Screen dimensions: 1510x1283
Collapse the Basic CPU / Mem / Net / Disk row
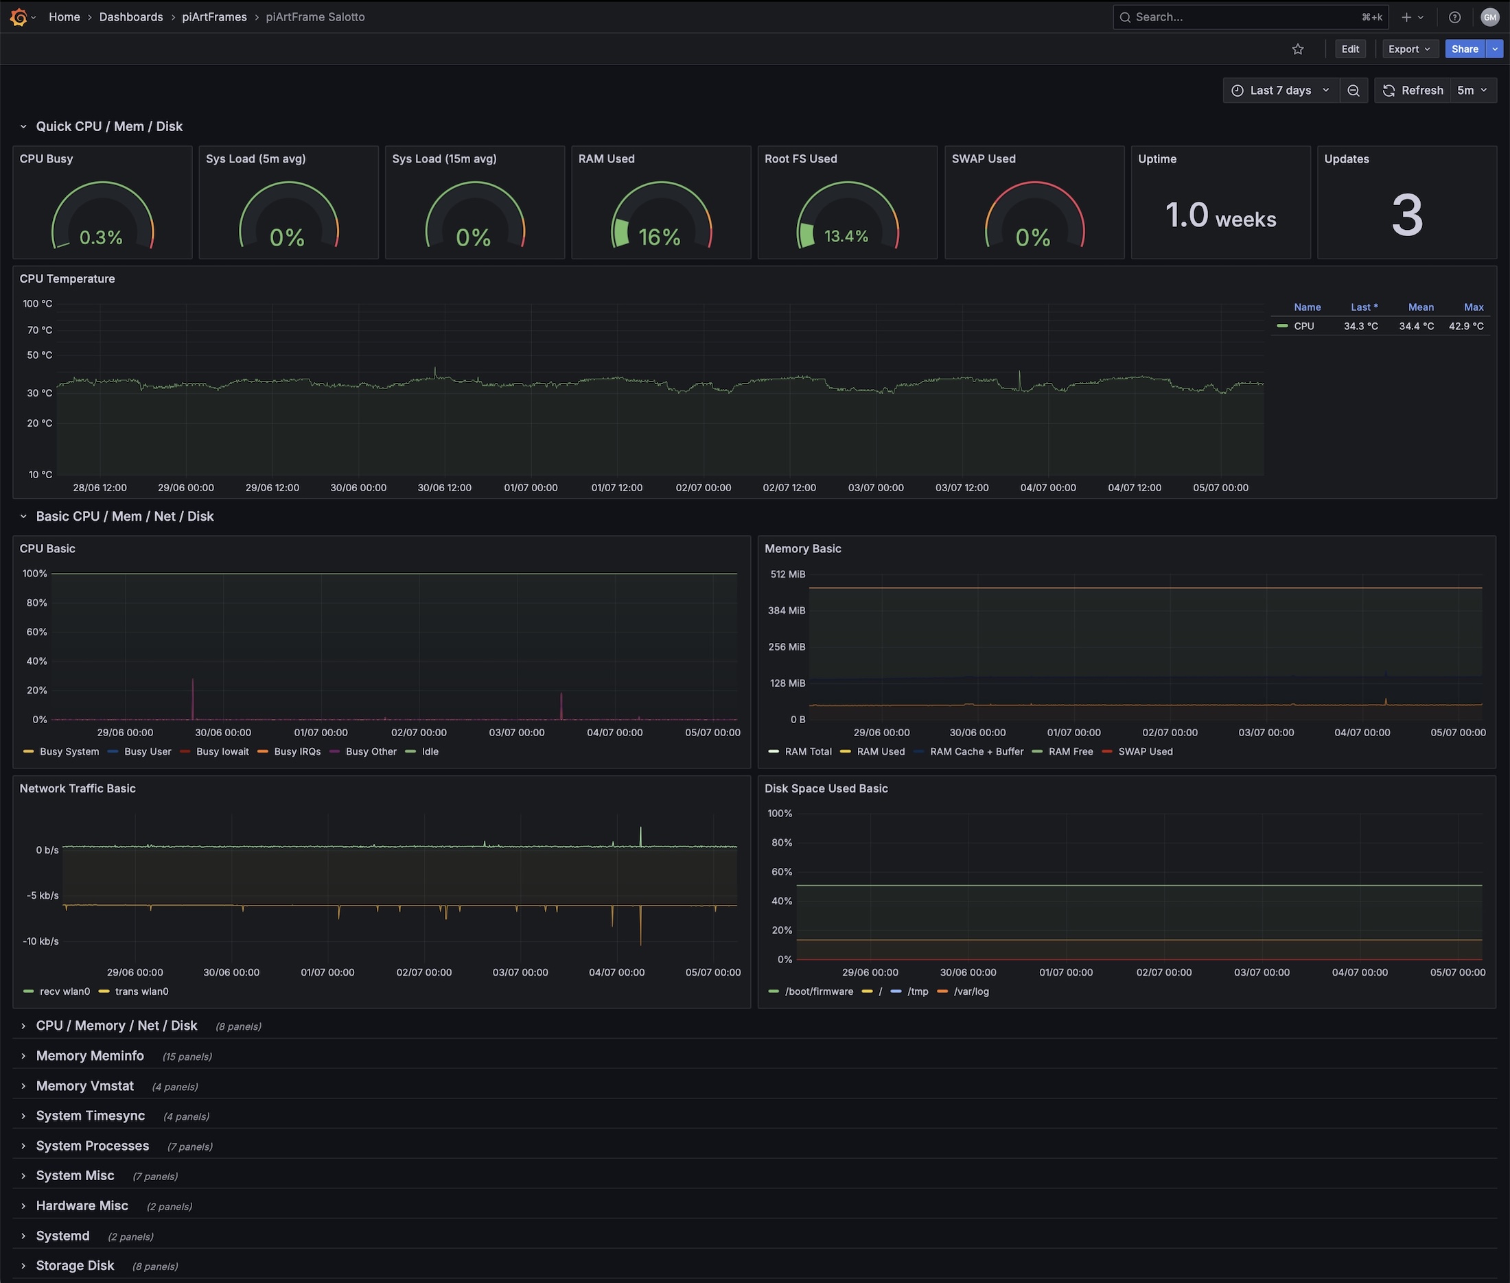tap(117, 517)
